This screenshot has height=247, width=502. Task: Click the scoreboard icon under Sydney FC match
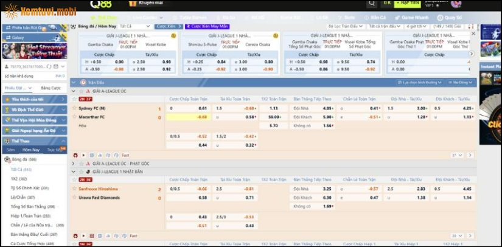(92, 155)
